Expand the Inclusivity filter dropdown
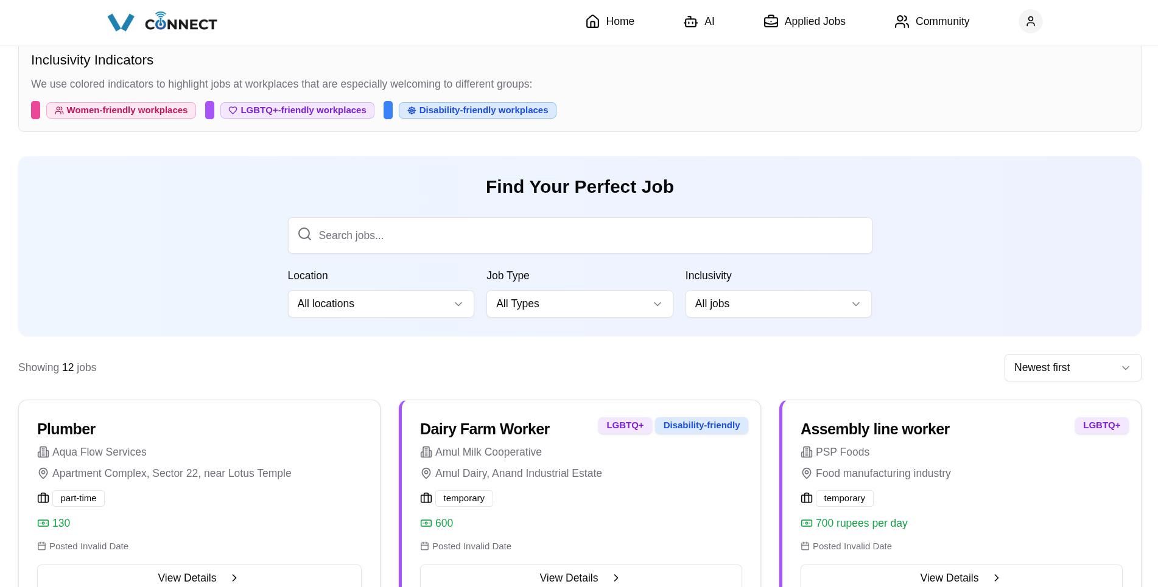Screen dimensions: 1158x587 tap(778, 304)
